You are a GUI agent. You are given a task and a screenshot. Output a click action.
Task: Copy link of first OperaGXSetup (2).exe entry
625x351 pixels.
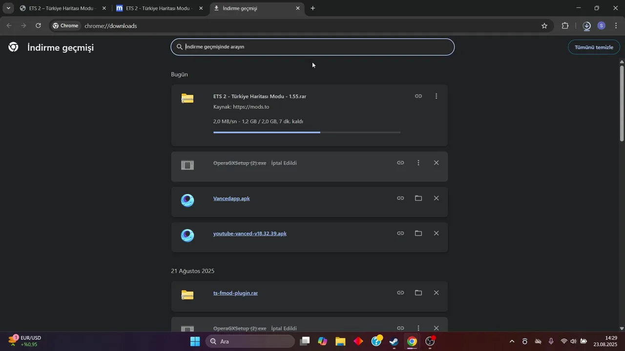click(x=400, y=163)
